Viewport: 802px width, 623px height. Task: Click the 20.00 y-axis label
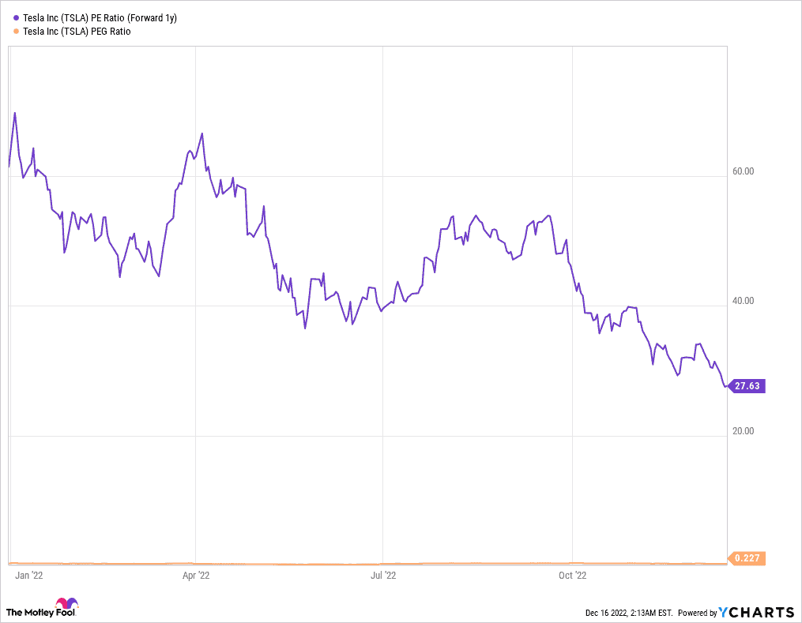[744, 431]
